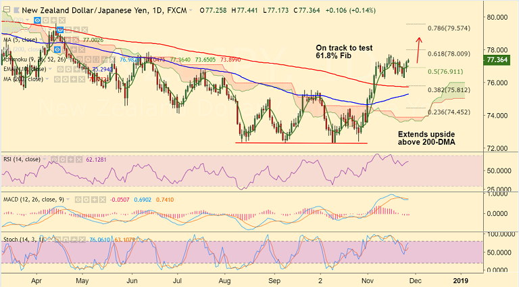
Task: Collapse the indicator legend with the top-left box icon
Action: [7, 9]
